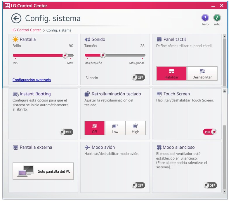Click LG Control Center breadcrumb link

(x=26, y=30)
